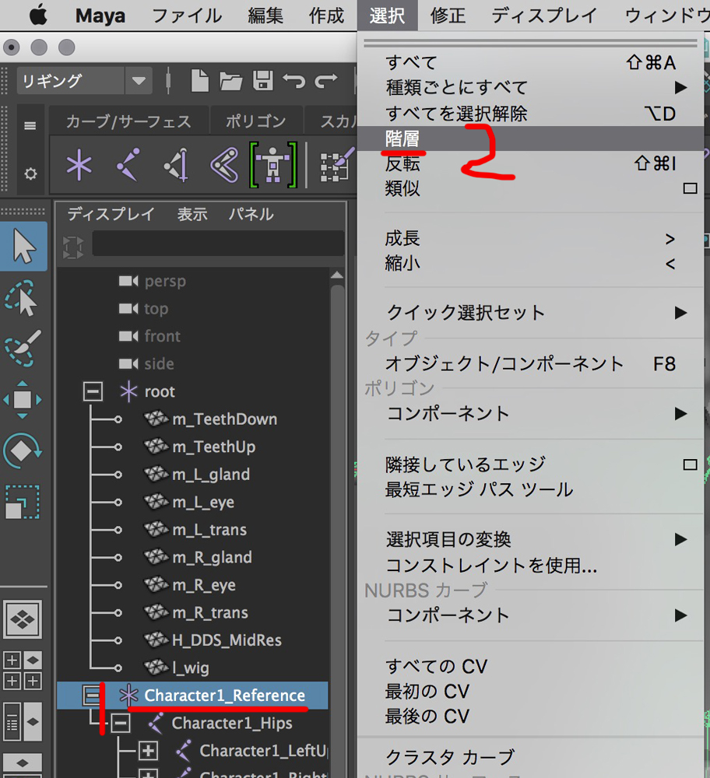Image resolution: width=710 pixels, height=778 pixels.
Task: Click the outliner scroll-up arrow
Action: click(337, 275)
